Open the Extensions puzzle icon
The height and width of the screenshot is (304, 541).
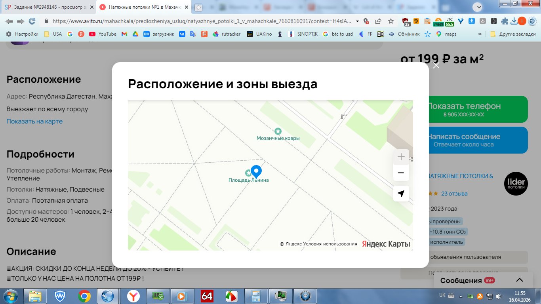click(x=505, y=21)
